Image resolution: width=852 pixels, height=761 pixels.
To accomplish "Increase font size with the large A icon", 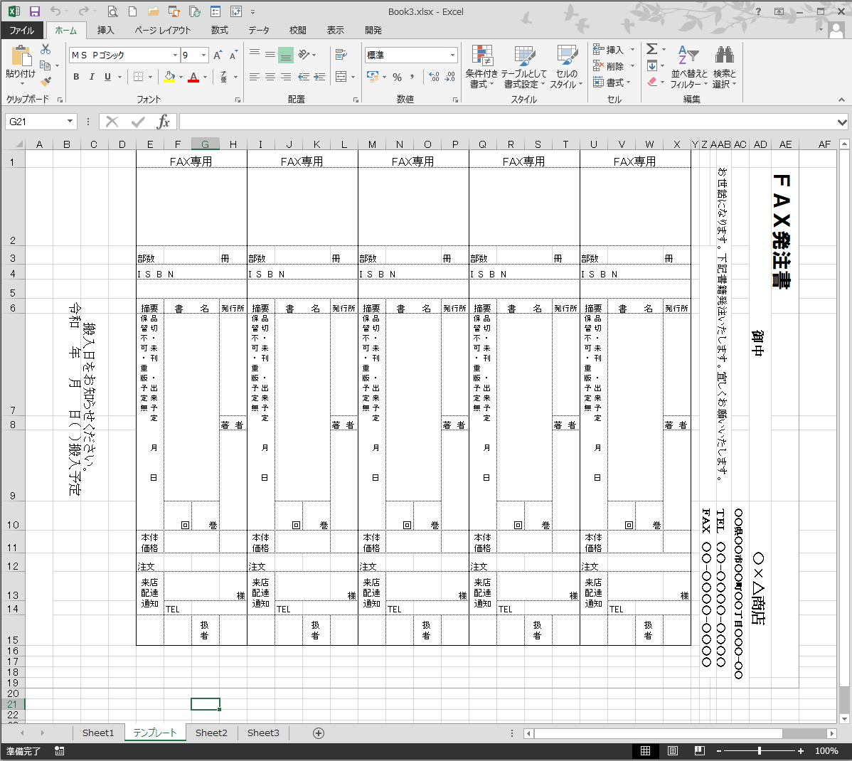I will (218, 55).
